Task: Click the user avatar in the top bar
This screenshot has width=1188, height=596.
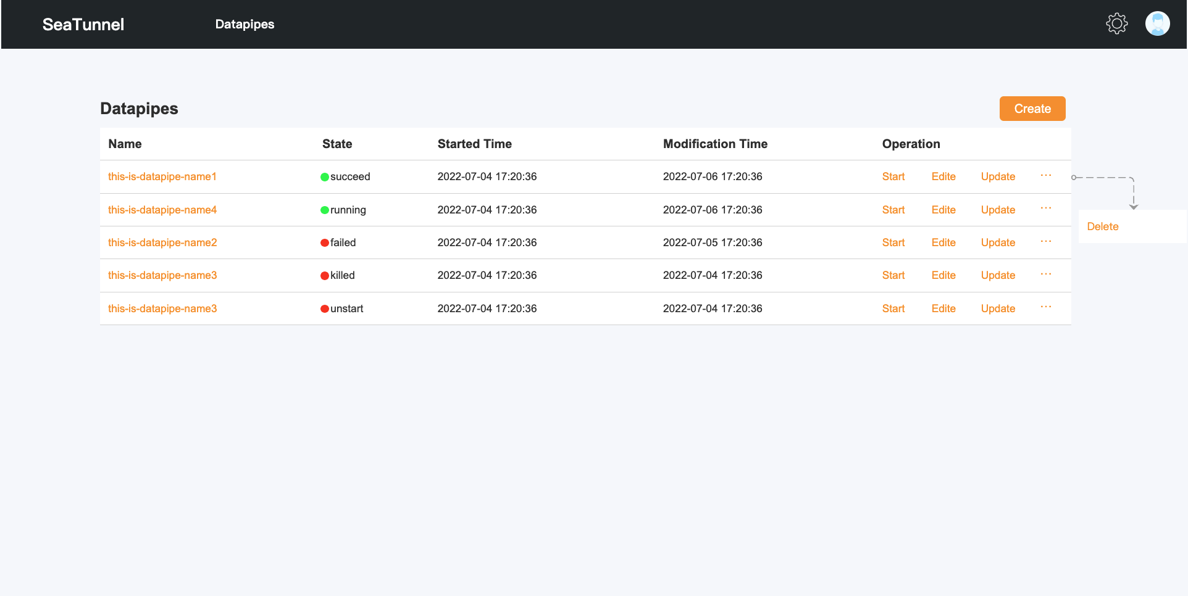Action: tap(1158, 23)
